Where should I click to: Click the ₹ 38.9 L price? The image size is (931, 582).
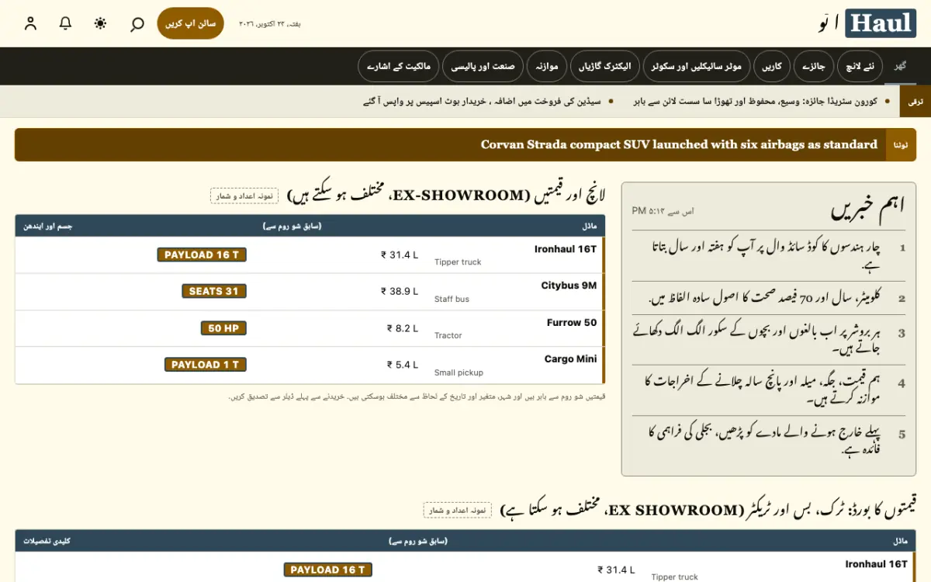point(400,292)
